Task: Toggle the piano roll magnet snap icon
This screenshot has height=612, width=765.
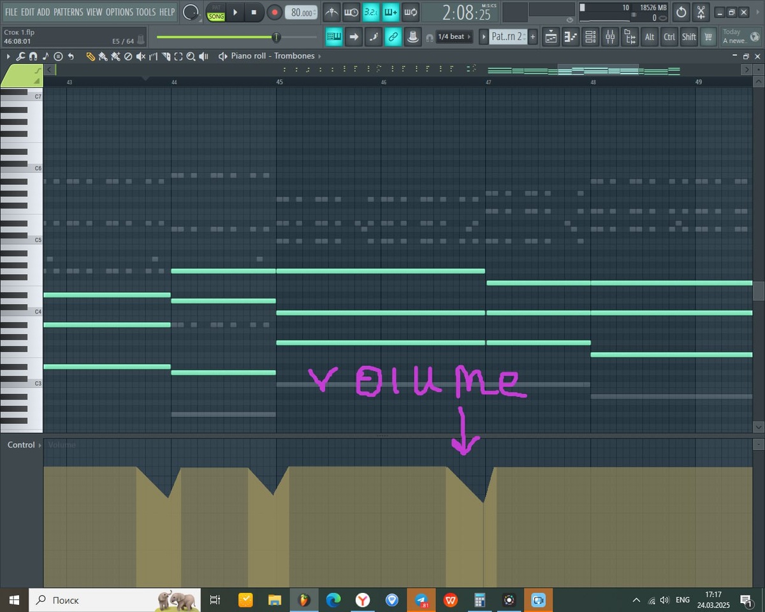Action: coord(33,56)
